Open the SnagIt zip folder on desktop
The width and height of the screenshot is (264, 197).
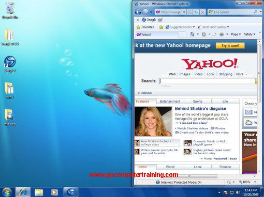(10, 37)
